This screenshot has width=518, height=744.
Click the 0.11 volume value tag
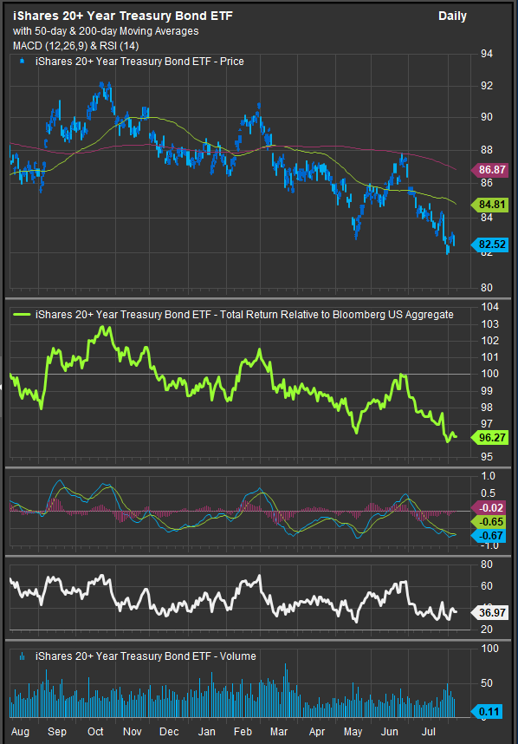pos(487,712)
